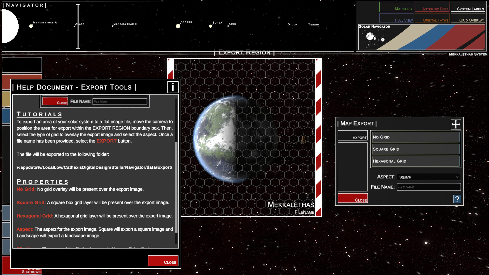Enable the Grid Overlay
The image size is (489, 275).
click(x=468, y=18)
